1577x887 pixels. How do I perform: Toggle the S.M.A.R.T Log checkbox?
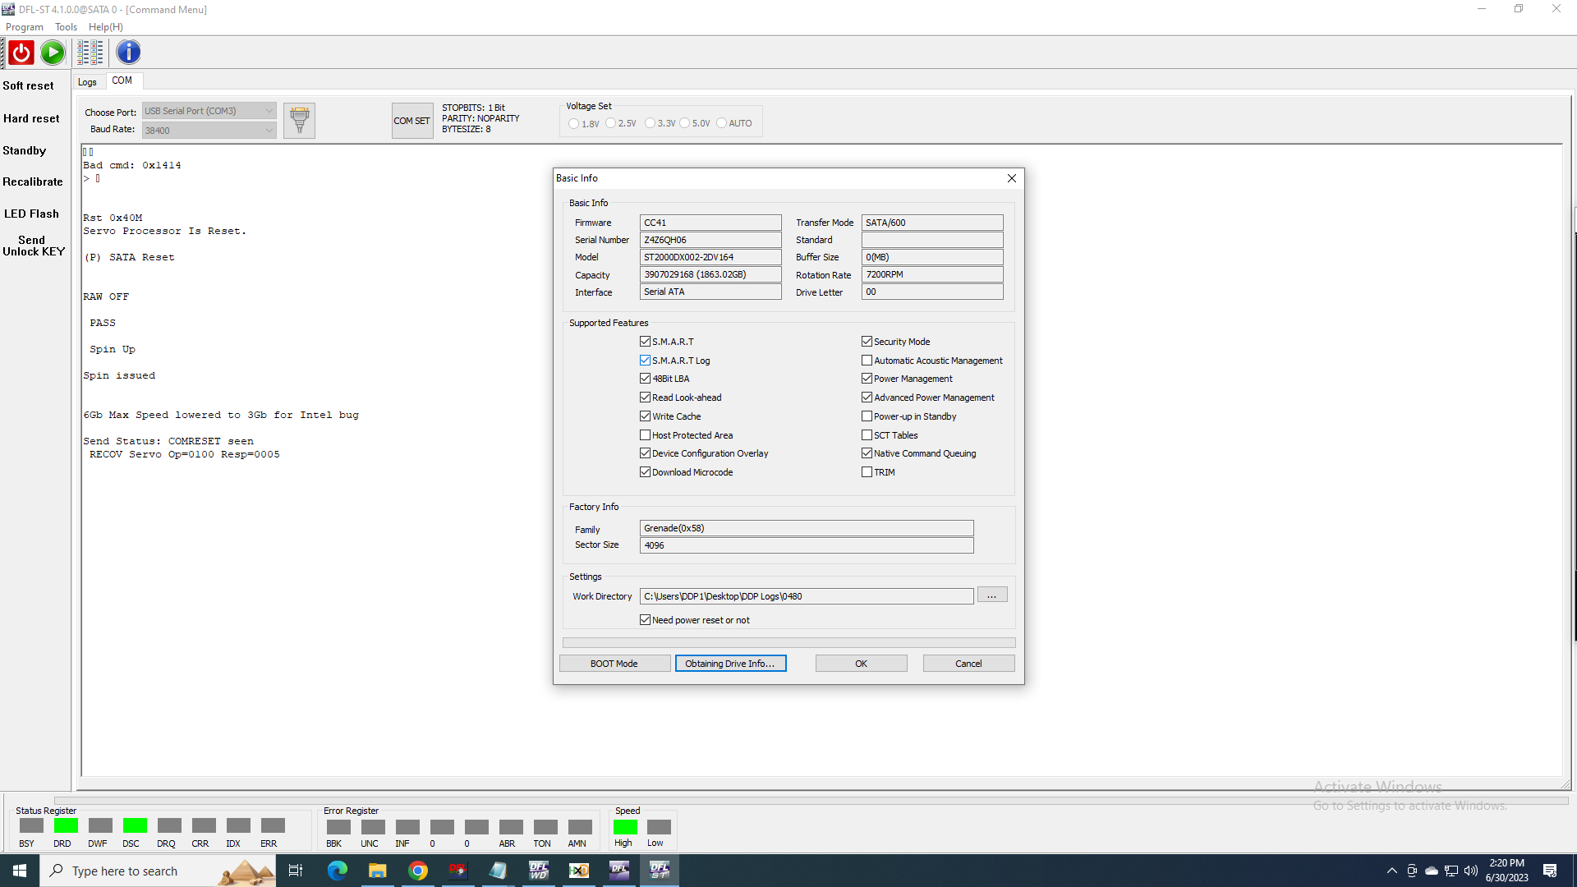645,361
